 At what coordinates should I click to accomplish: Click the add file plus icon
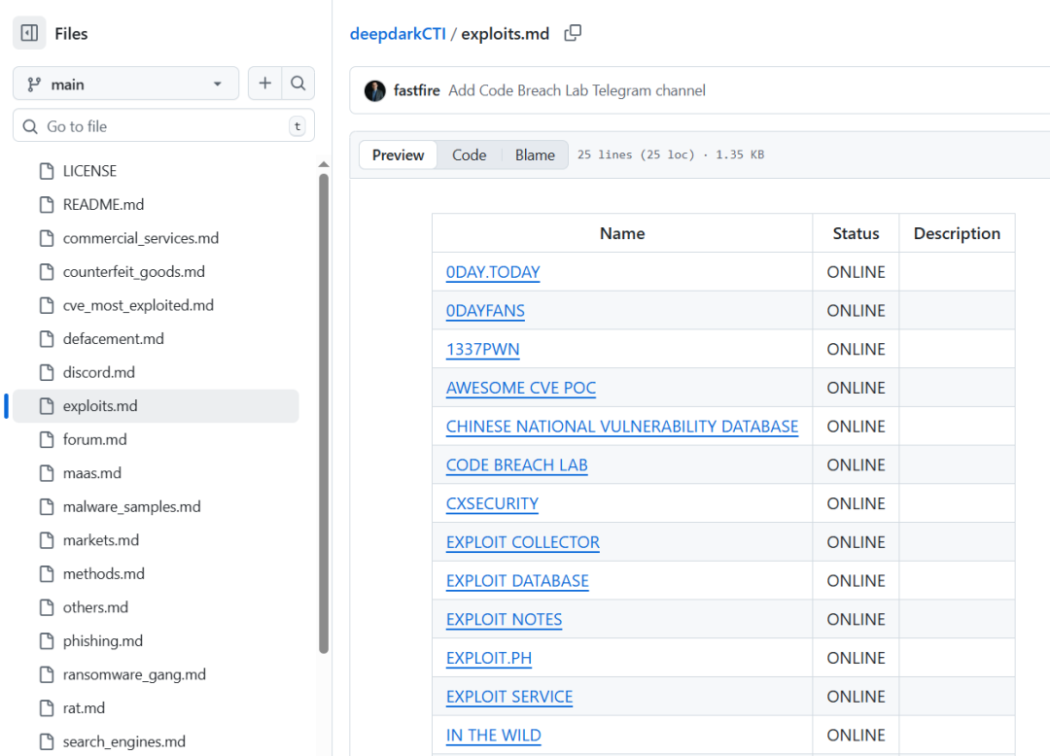[265, 83]
